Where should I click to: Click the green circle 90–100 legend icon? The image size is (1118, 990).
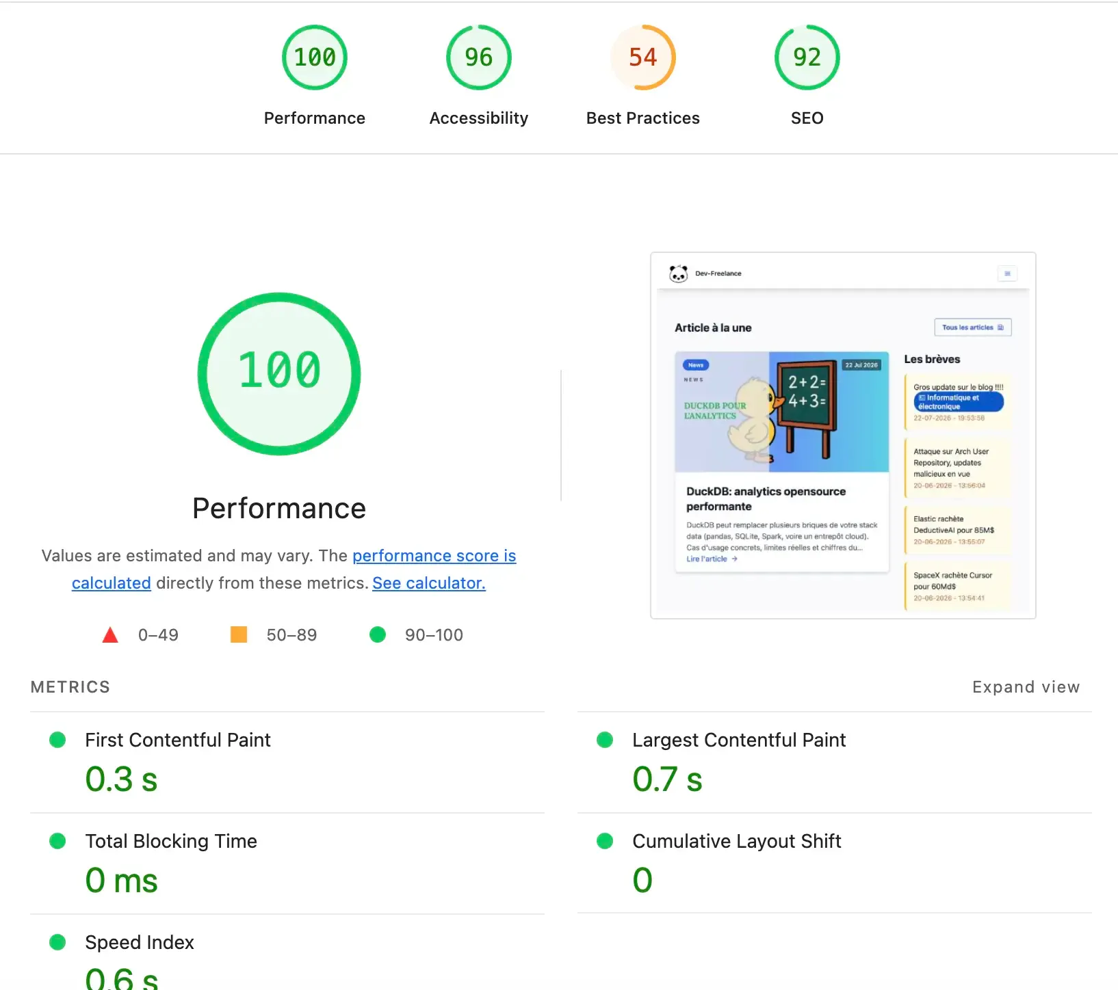click(378, 634)
